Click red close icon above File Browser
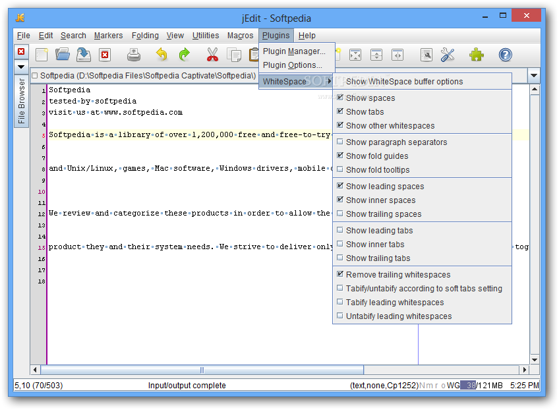This screenshot has width=559, height=410. (x=21, y=51)
